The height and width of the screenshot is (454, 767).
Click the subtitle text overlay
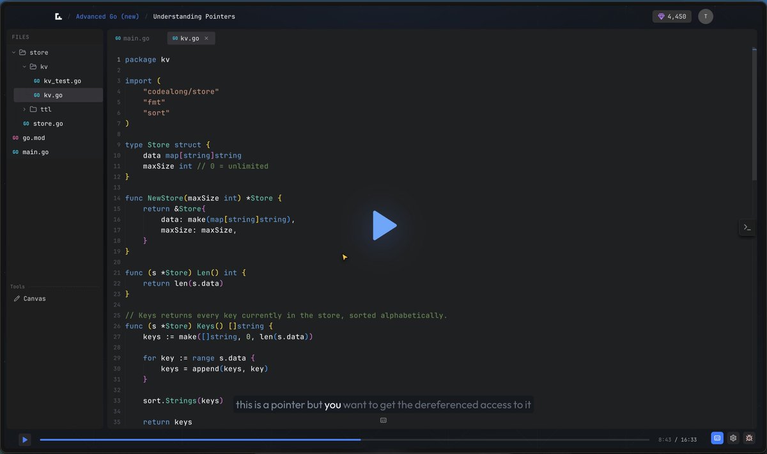coord(383,405)
